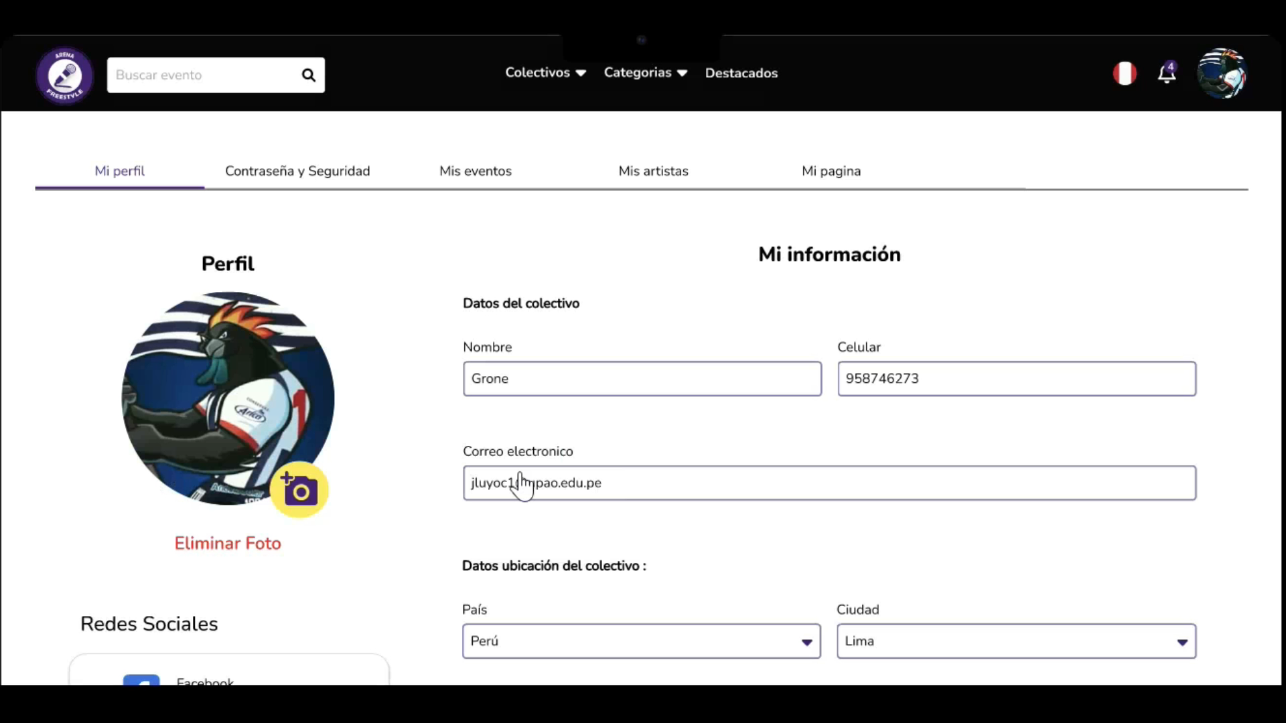The width and height of the screenshot is (1286, 723).
Task: Open the País dropdown showing Perú
Action: (x=641, y=641)
